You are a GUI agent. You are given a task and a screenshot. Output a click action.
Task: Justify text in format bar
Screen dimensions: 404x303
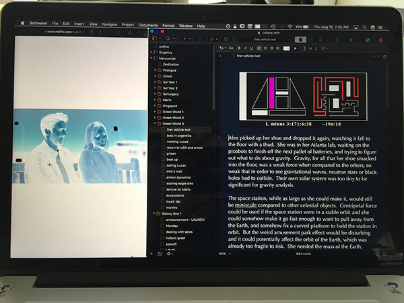(277, 48)
